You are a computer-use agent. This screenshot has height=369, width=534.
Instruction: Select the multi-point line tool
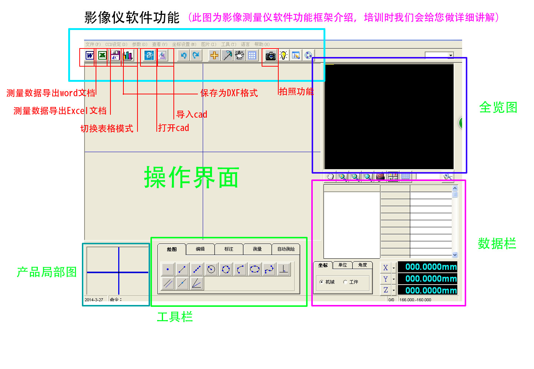click(x=196, y=269)
